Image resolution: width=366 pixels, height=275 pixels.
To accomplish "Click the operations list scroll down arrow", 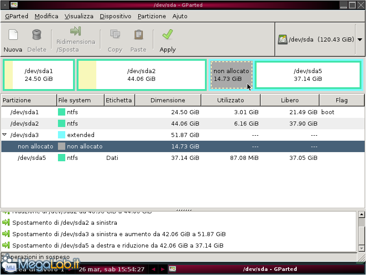I will click(x=361, y=249).
